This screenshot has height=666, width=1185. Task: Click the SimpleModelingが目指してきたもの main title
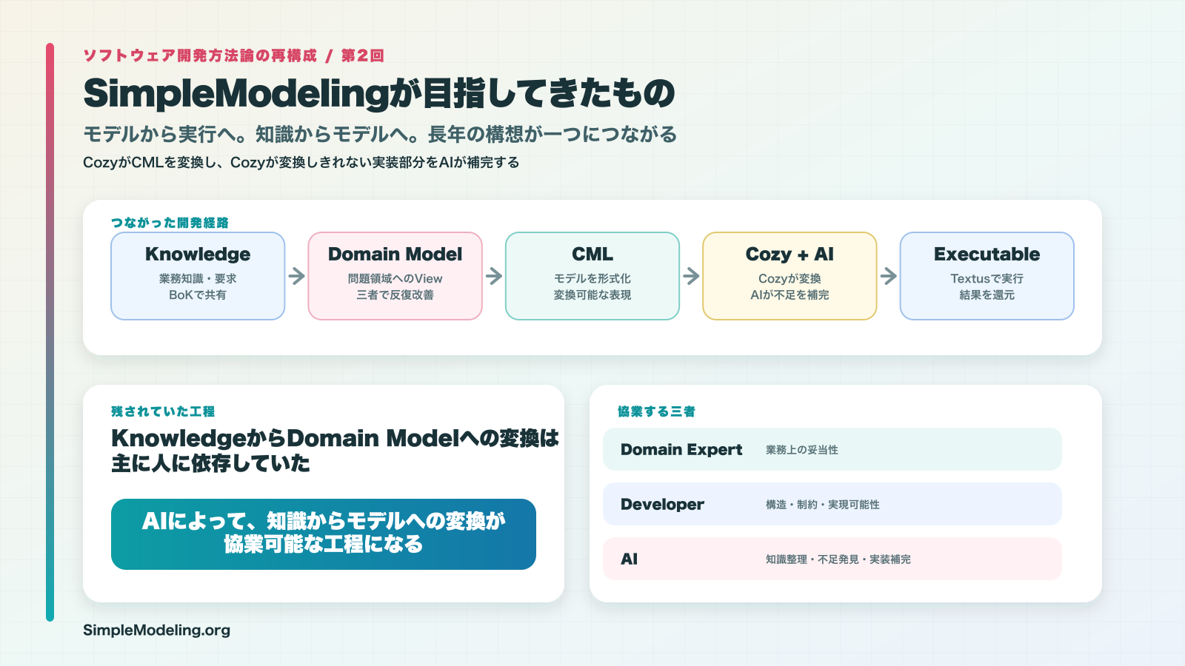[379, 94]
